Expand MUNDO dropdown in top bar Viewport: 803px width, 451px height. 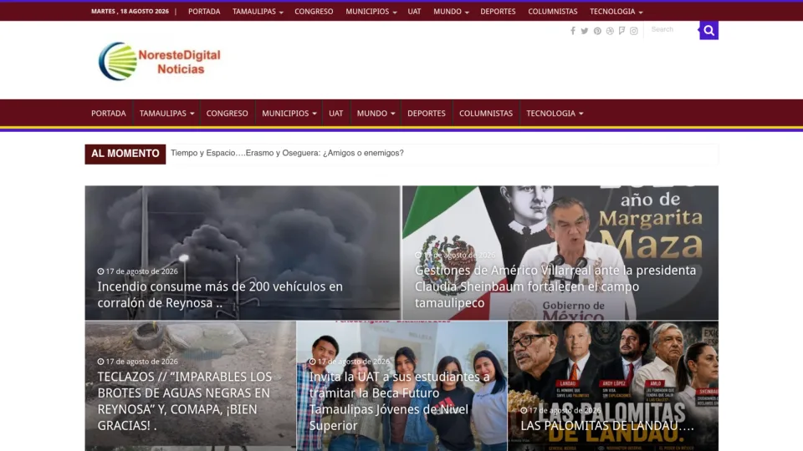451,11
